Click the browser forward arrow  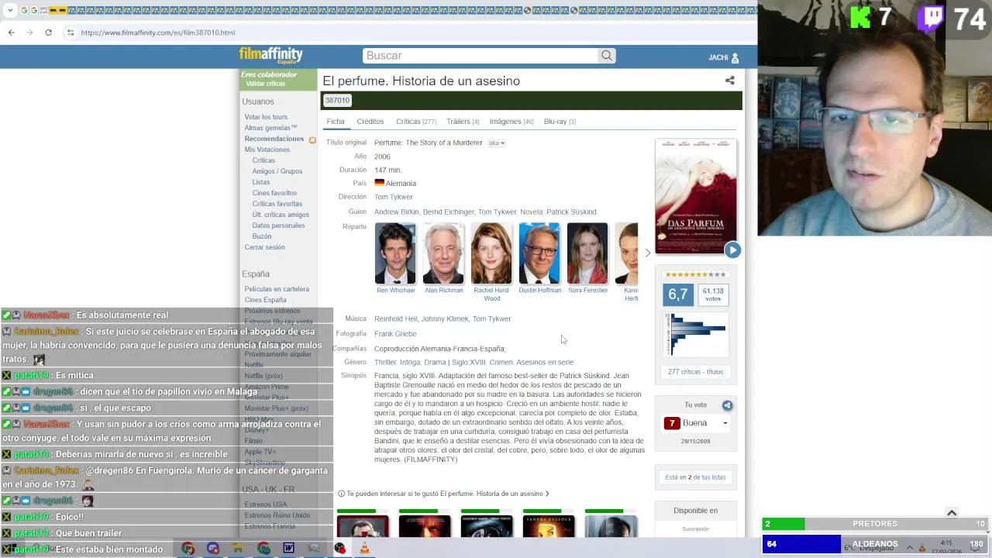coord(29,33)
